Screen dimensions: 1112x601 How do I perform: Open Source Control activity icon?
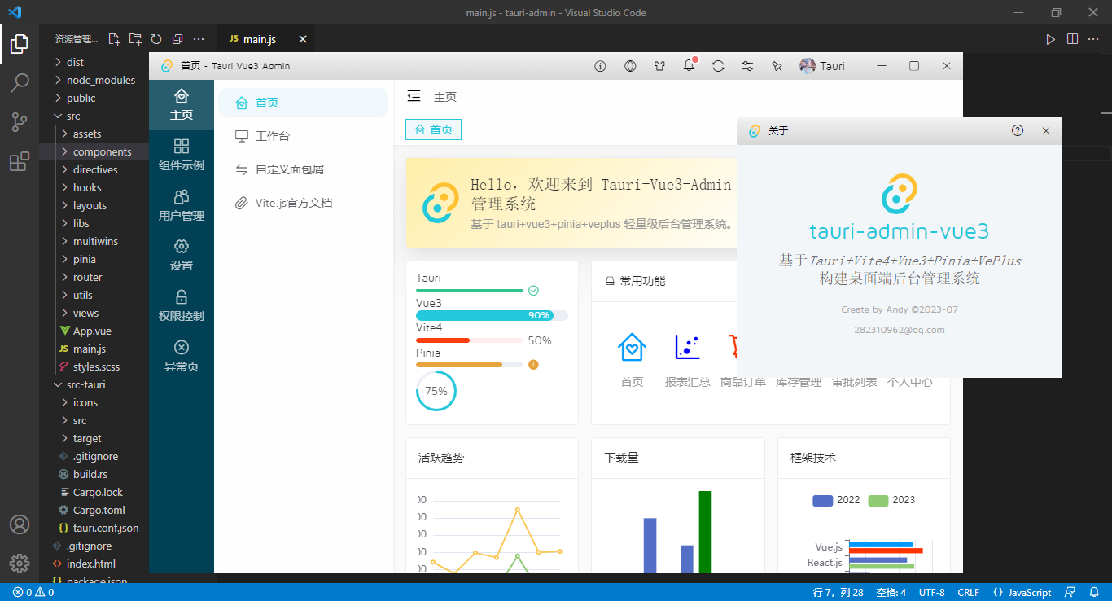click(x=20, y=122)
